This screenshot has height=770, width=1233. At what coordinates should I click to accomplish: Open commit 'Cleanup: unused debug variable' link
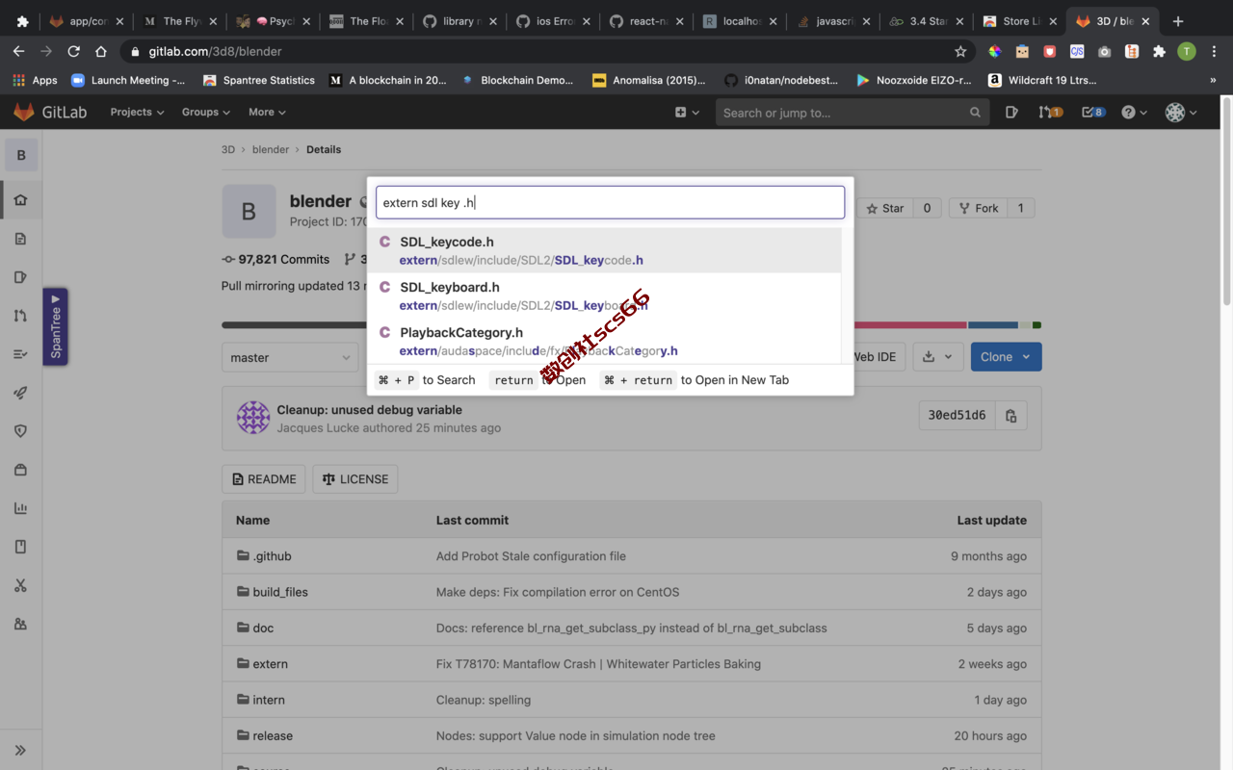tap(370, 409)
